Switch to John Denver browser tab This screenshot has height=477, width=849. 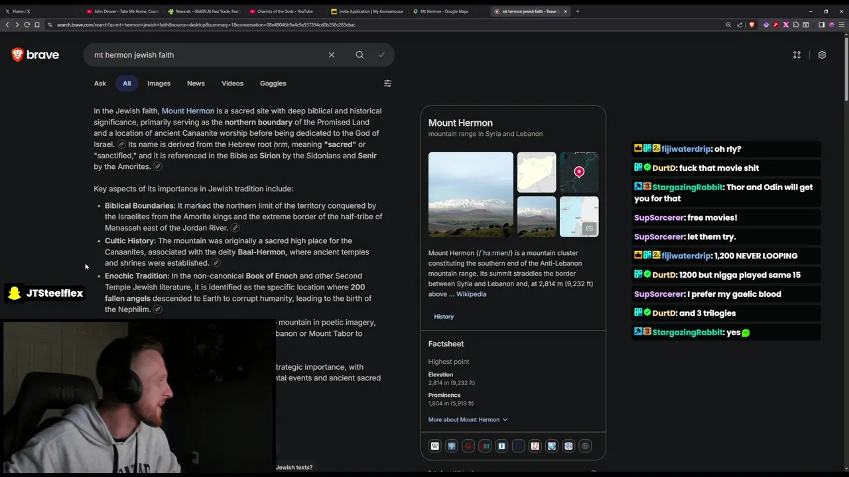(123, 11)
